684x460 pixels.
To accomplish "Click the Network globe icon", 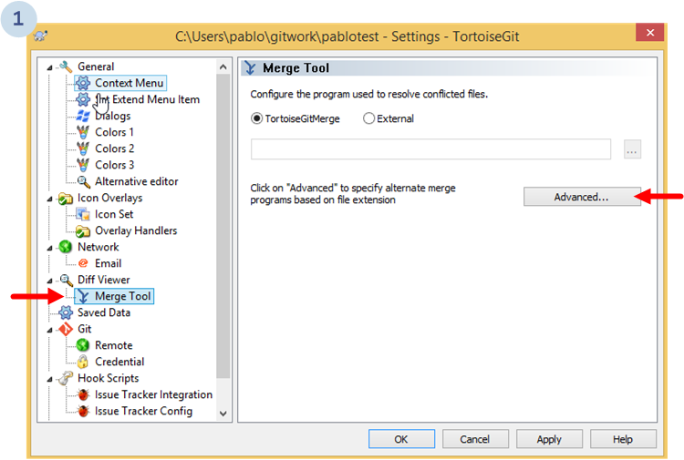I will click(x=66, y=247).
